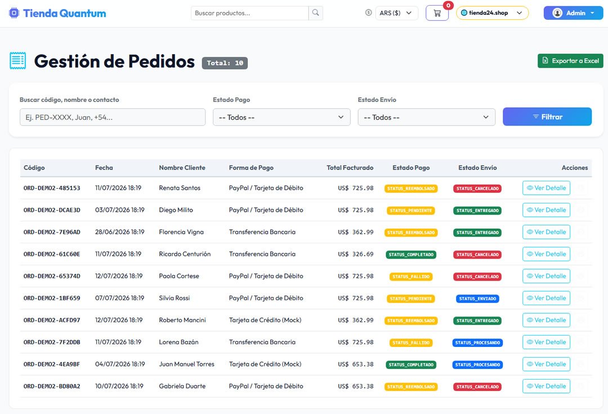
Task: Focus the Buscar productos search field
Action: point(250,13)
